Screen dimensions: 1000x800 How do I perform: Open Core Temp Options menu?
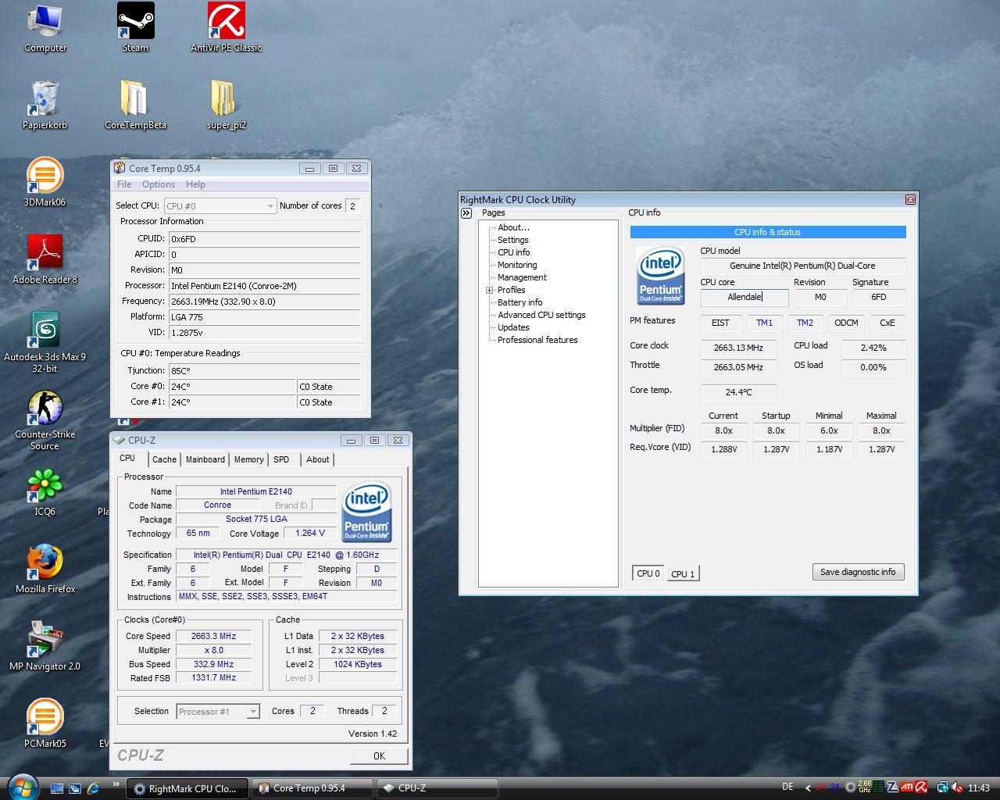click(x=159, y=184)
